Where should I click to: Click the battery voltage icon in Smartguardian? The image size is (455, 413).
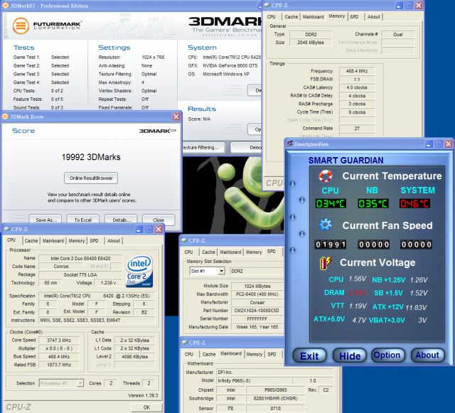pyautogui.click(x=326, y=263)
